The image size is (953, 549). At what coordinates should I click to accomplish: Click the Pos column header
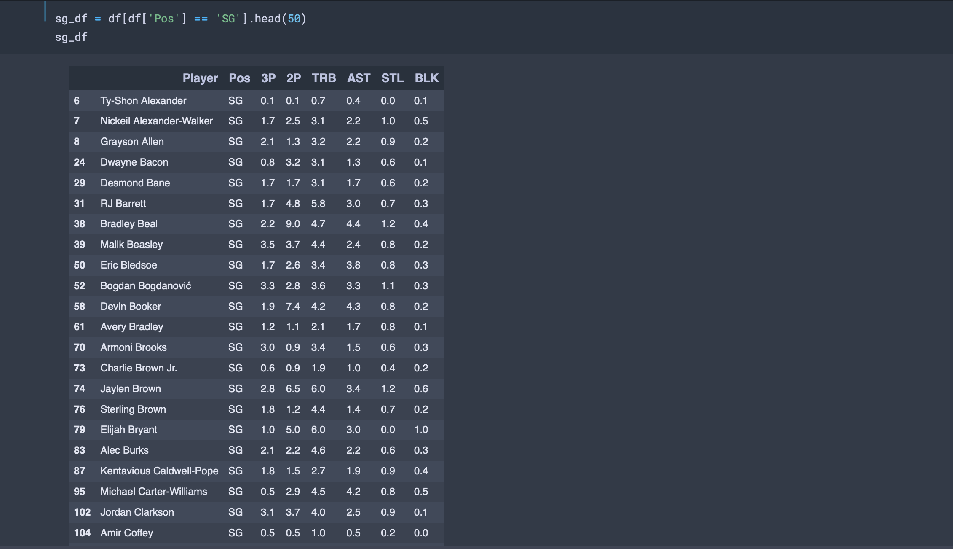[x=239, y=78]
